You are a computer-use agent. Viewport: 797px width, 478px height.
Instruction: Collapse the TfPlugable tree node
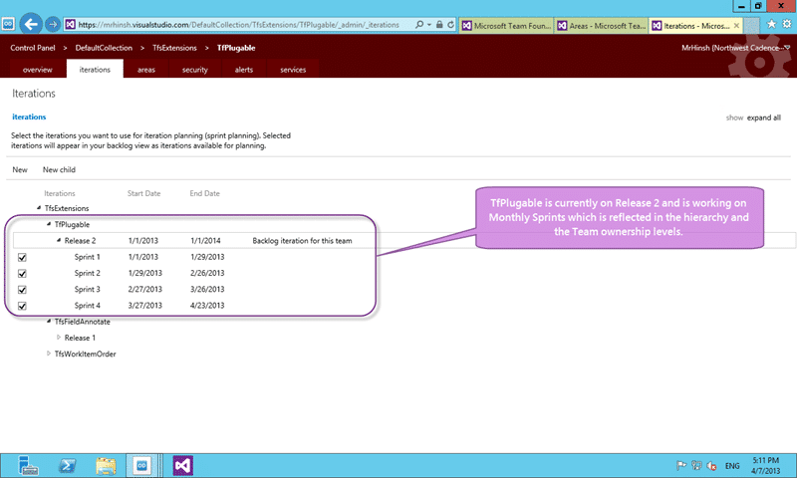[49, 224]
